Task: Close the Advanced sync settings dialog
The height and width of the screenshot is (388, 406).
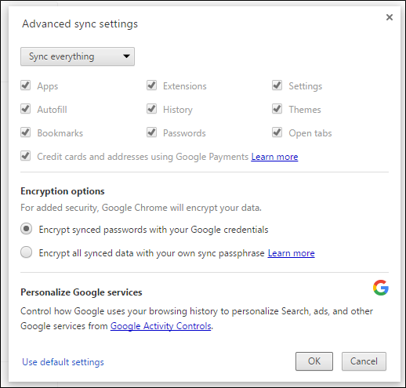Action: (390, 17)
